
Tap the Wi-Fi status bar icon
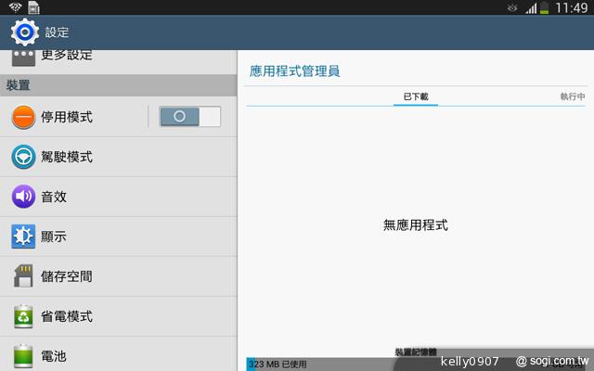[x=15, y=7]
